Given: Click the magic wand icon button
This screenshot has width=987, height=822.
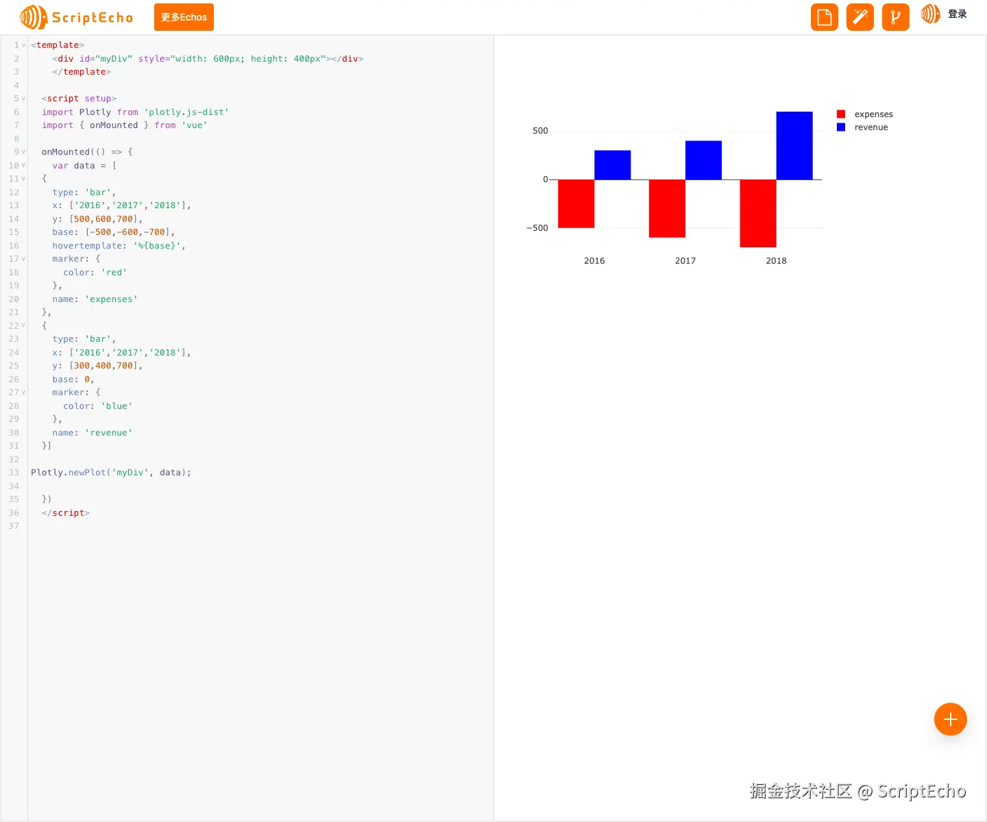Looking at the screenshot, I should click(x=860, y=17).
